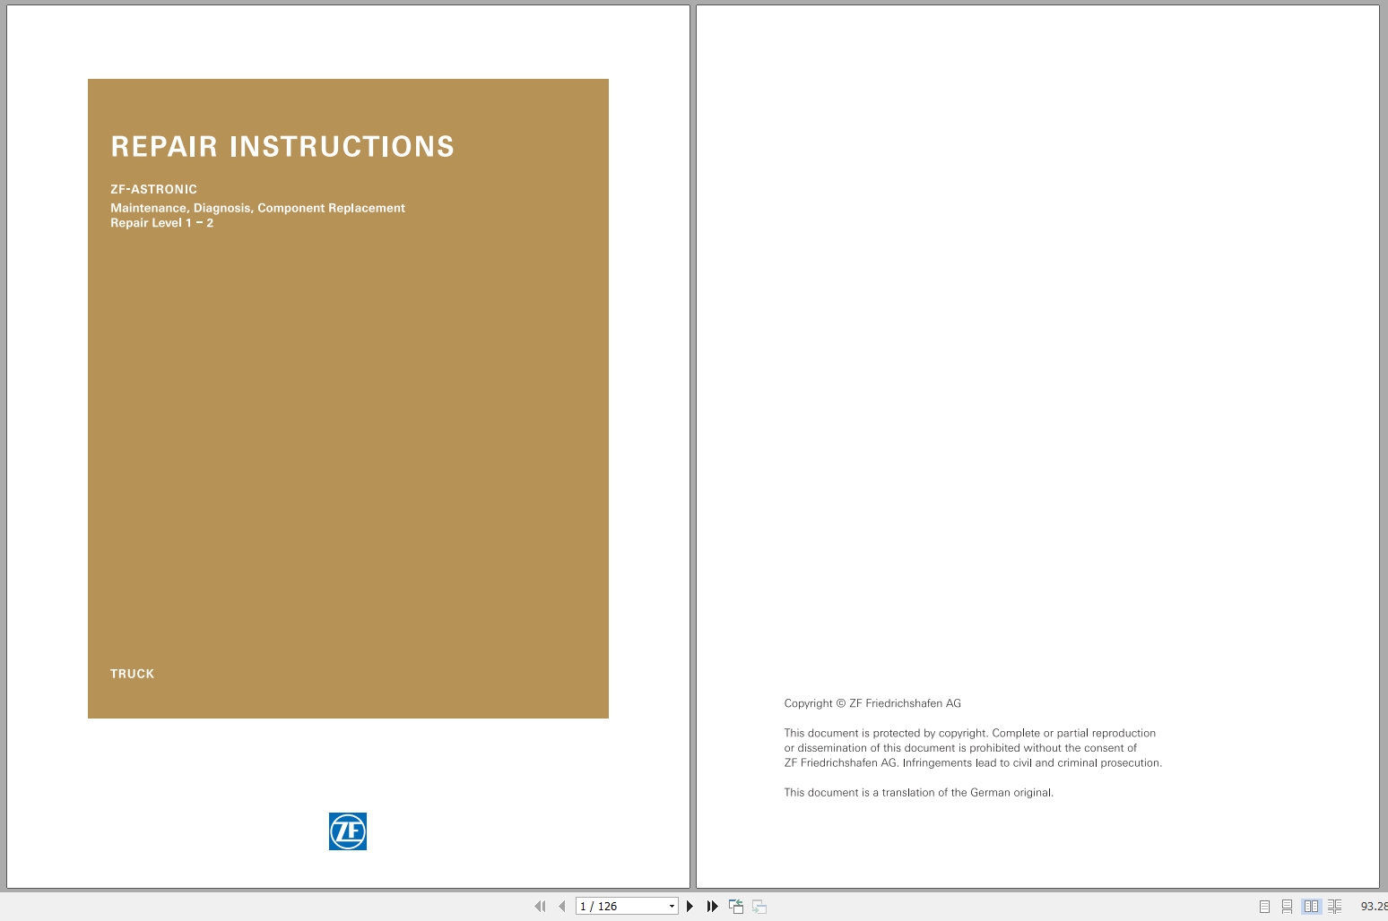The image size is (1388, 921).
Task: Click the TRUCK label on cover
Action: (x=133, y=674)
